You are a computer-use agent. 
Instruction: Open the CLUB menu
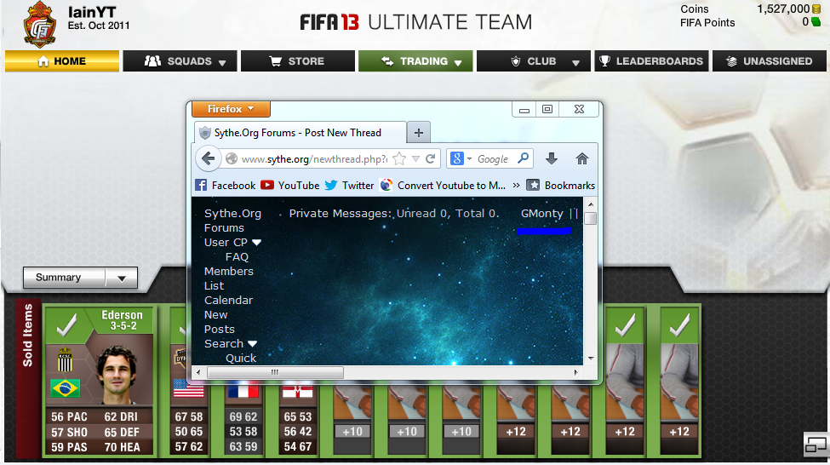(534, 61)
